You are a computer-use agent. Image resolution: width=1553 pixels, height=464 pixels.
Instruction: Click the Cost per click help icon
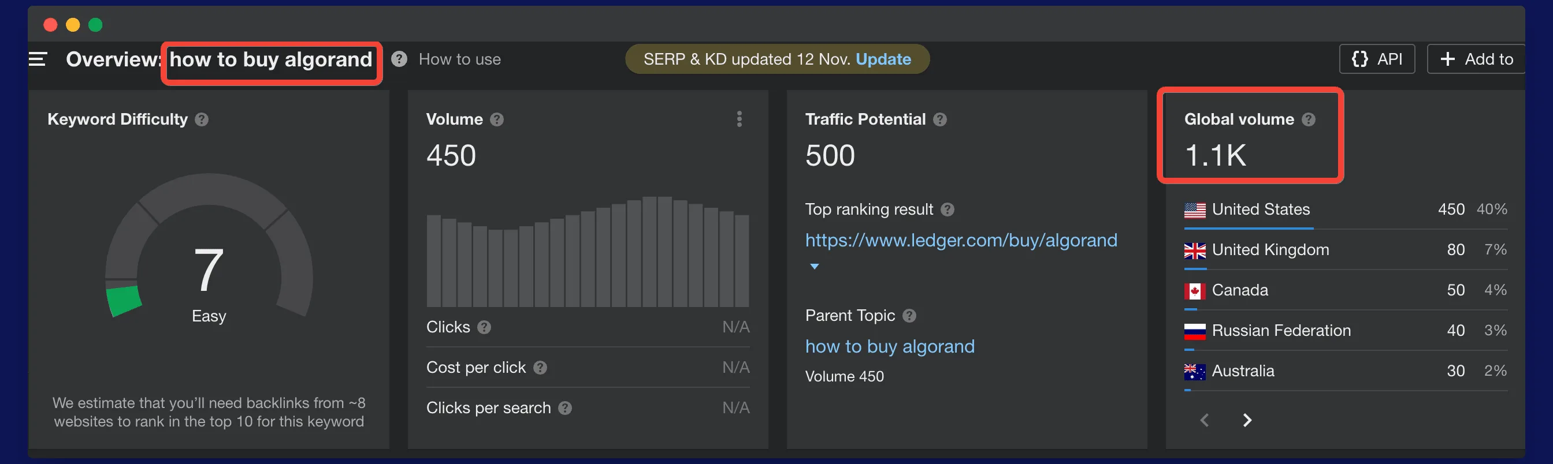pos(540,368)
